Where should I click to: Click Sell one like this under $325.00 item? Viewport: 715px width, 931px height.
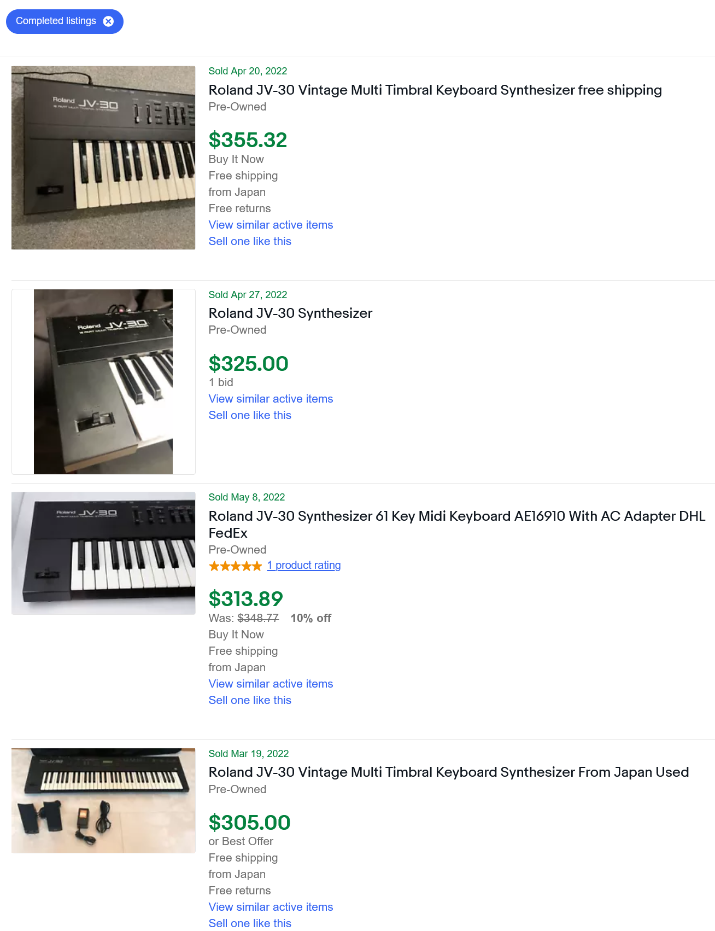pos(250,415)
